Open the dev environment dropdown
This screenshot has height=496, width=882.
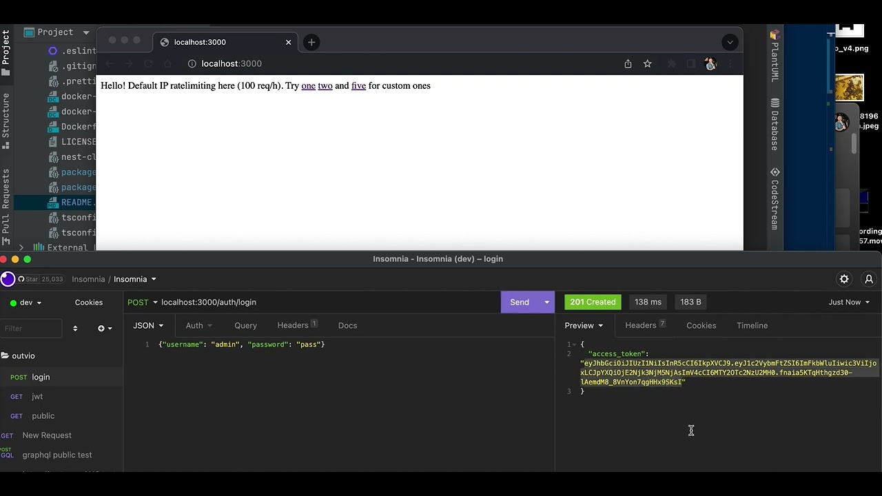[x=25, y=302]
